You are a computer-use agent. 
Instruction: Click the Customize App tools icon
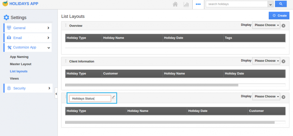pos(9,47)
